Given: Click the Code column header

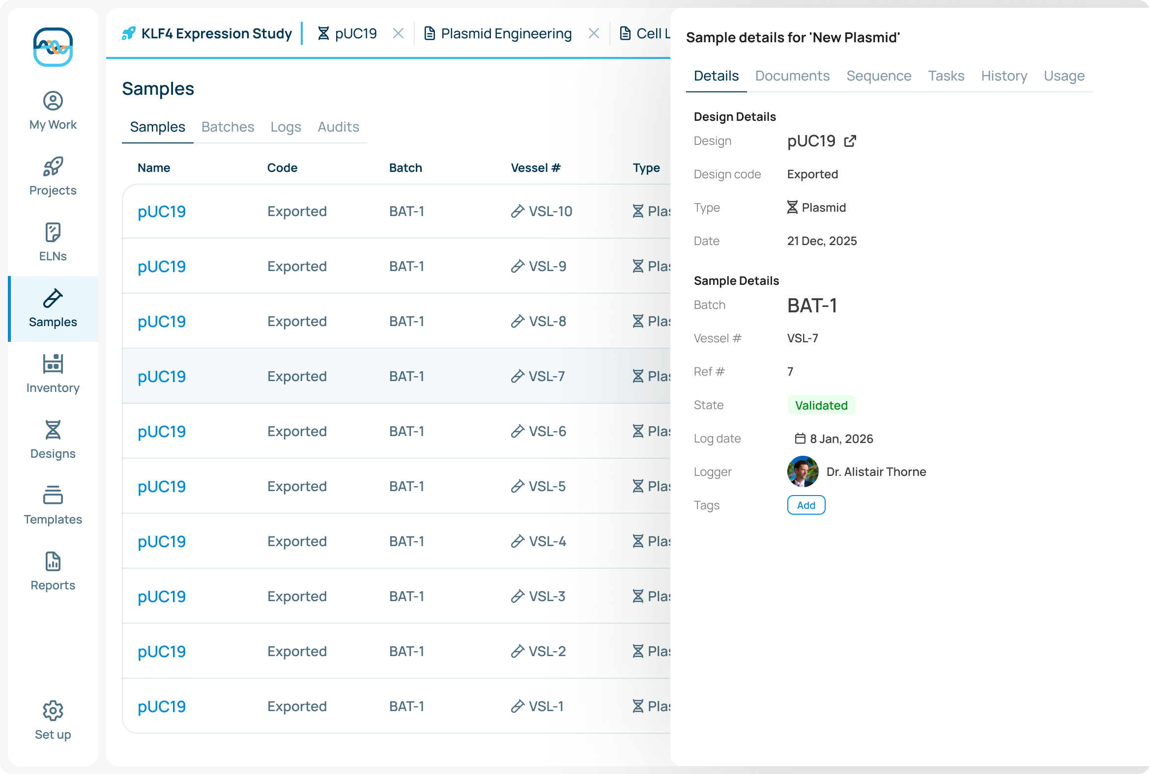Looking at the screenshot, I should coord(282,168).
